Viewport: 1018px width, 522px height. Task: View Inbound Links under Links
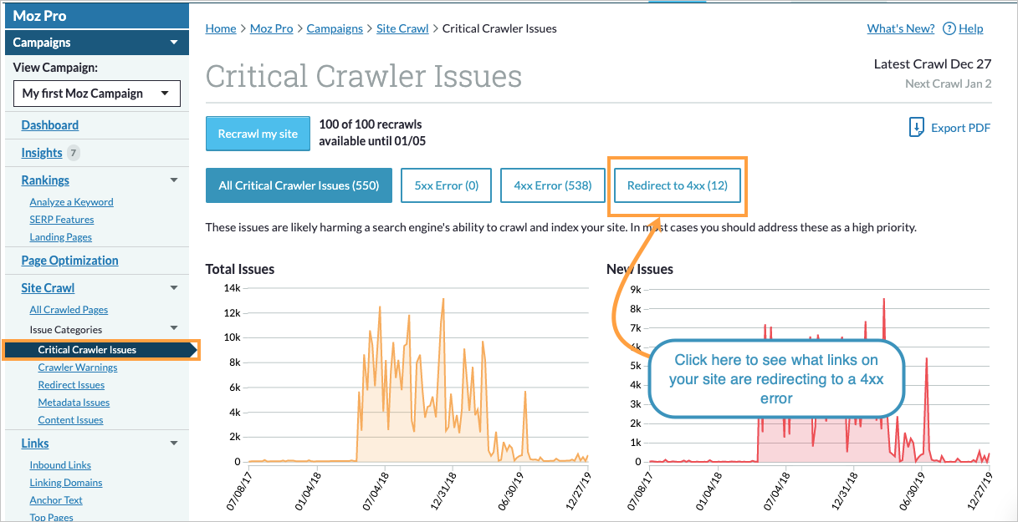pos(60,464)
